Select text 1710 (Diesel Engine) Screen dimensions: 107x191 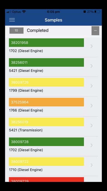tap(26, 170)
